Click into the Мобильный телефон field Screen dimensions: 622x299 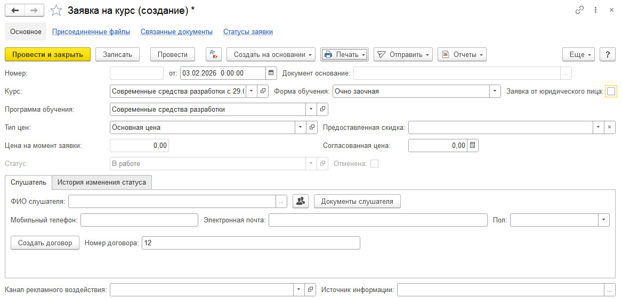[139, 220]
